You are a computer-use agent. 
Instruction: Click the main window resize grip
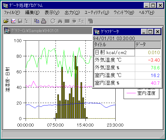tap(162, 136)
